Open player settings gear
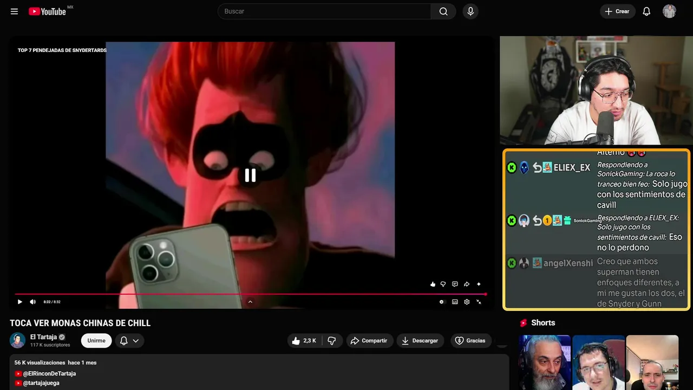This screenshot has width=693, height=390. (x=467, y=302)
